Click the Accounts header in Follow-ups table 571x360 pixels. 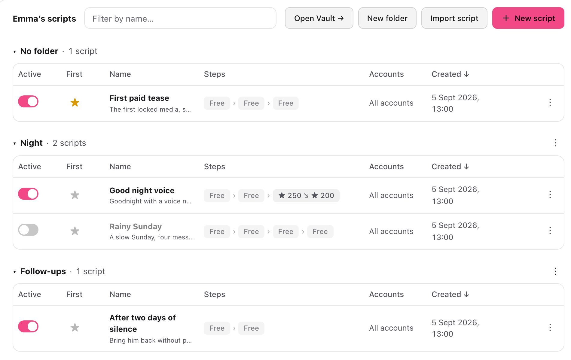coord(386,294)
